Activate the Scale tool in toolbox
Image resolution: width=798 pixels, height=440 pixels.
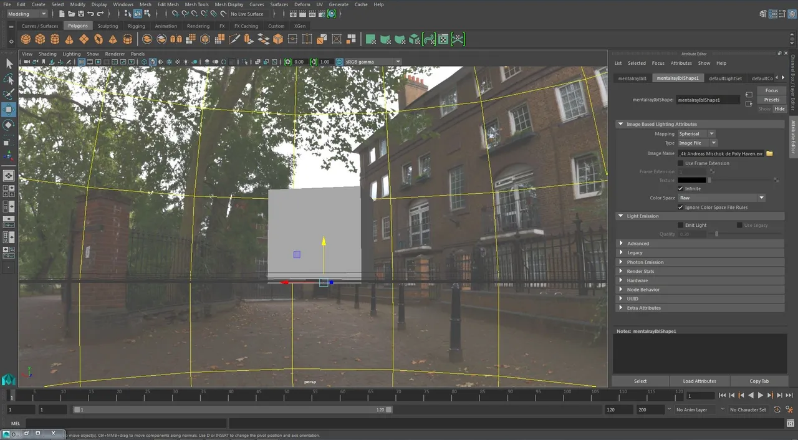pyautogui.click(x=9, y=141)
